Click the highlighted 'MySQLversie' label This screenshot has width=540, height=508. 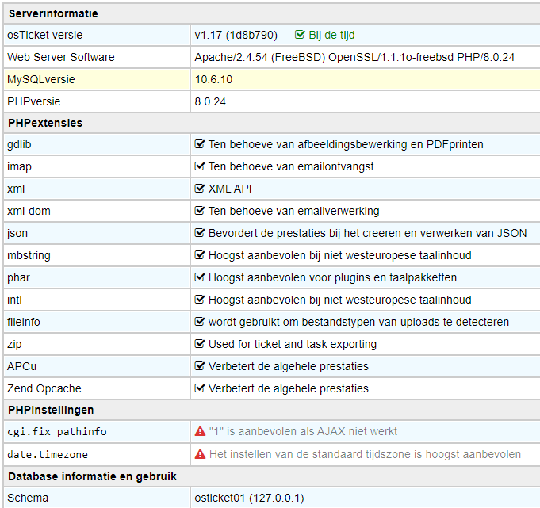click(x=41, y=79)
